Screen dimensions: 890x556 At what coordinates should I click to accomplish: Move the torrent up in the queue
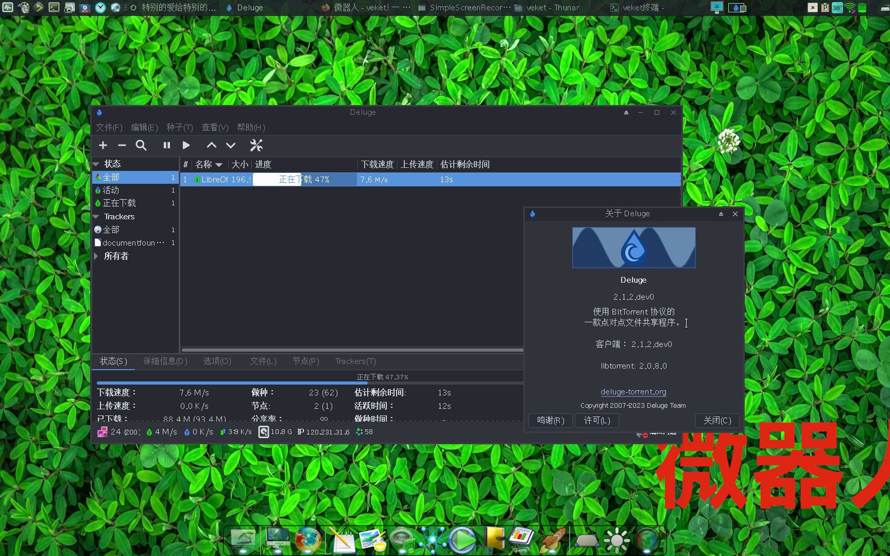coord(211,146)
